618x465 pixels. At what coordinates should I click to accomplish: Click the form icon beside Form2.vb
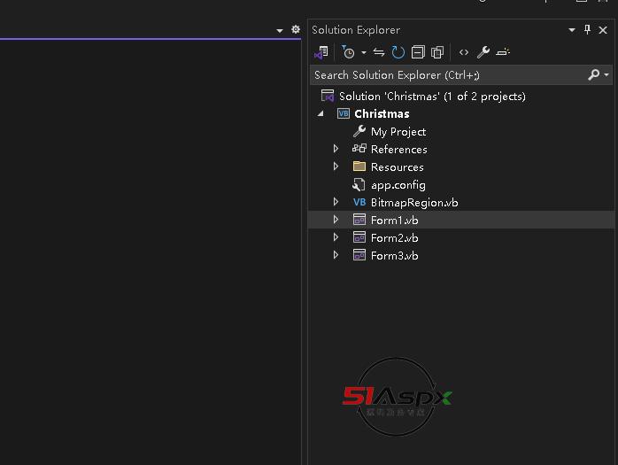point(359,237)
